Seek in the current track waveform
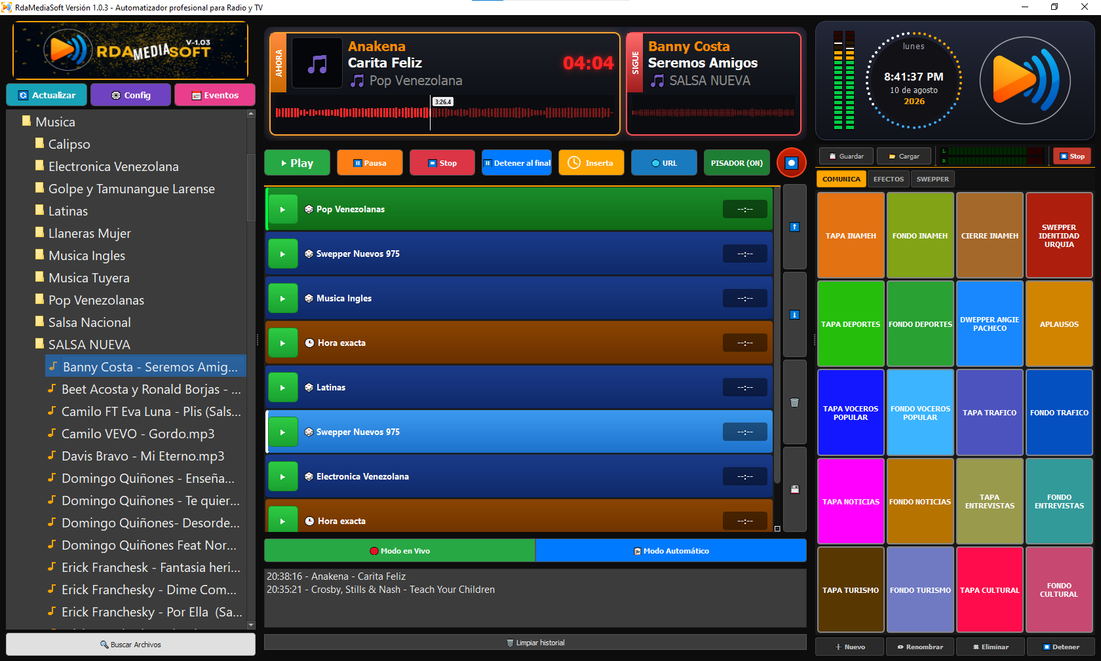The width and height of the screenshot is (1101, 661). pyautogui.click(x=444, y=113)
